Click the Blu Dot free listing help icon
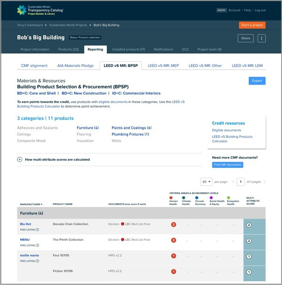 tap(38, 230)
